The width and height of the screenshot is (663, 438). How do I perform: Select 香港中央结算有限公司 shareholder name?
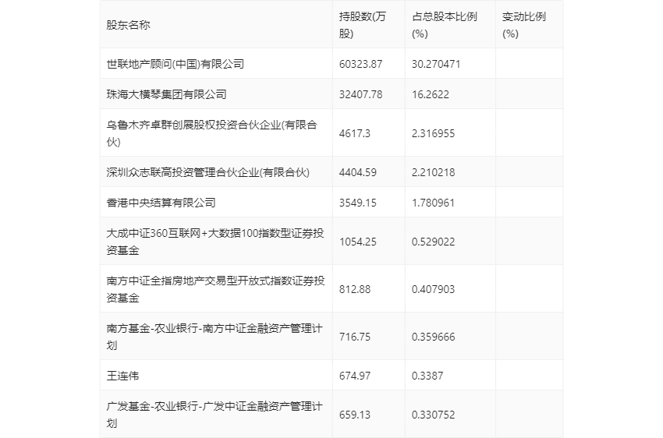point(161,203)
